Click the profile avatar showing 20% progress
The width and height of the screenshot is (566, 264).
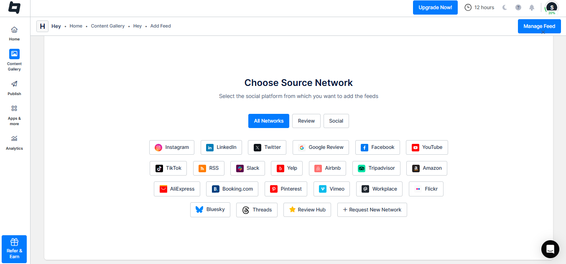tap(551, 8)
